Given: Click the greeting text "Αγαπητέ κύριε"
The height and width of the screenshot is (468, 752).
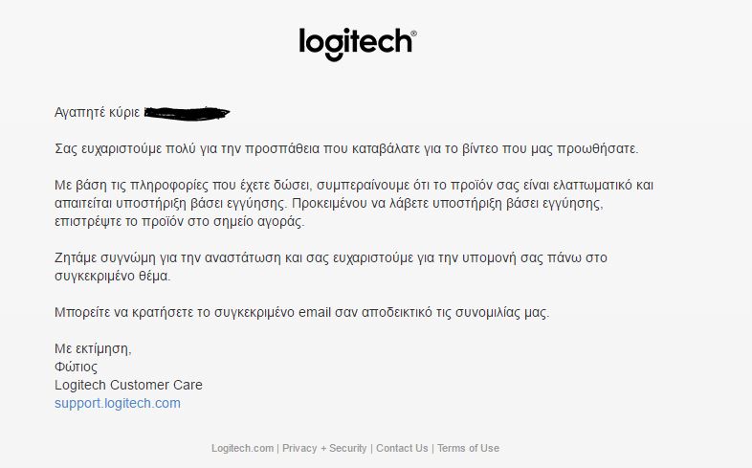Looking at the screenshot, I should click(98, 113).
